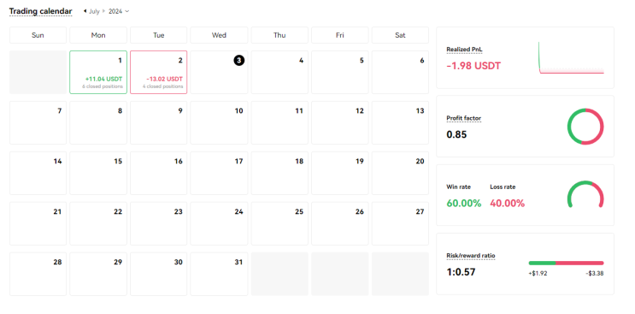Click the Trading calendar heading

(x=40, y=11)
